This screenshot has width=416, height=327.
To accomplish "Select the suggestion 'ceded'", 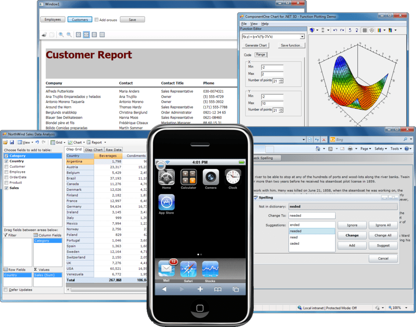I will 312,243.
